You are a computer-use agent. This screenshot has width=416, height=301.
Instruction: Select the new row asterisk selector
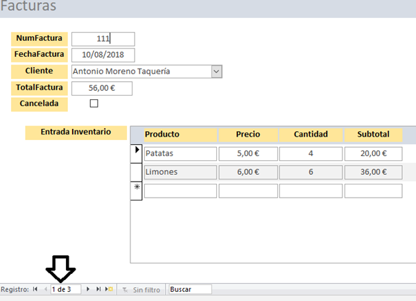(136, 190)
